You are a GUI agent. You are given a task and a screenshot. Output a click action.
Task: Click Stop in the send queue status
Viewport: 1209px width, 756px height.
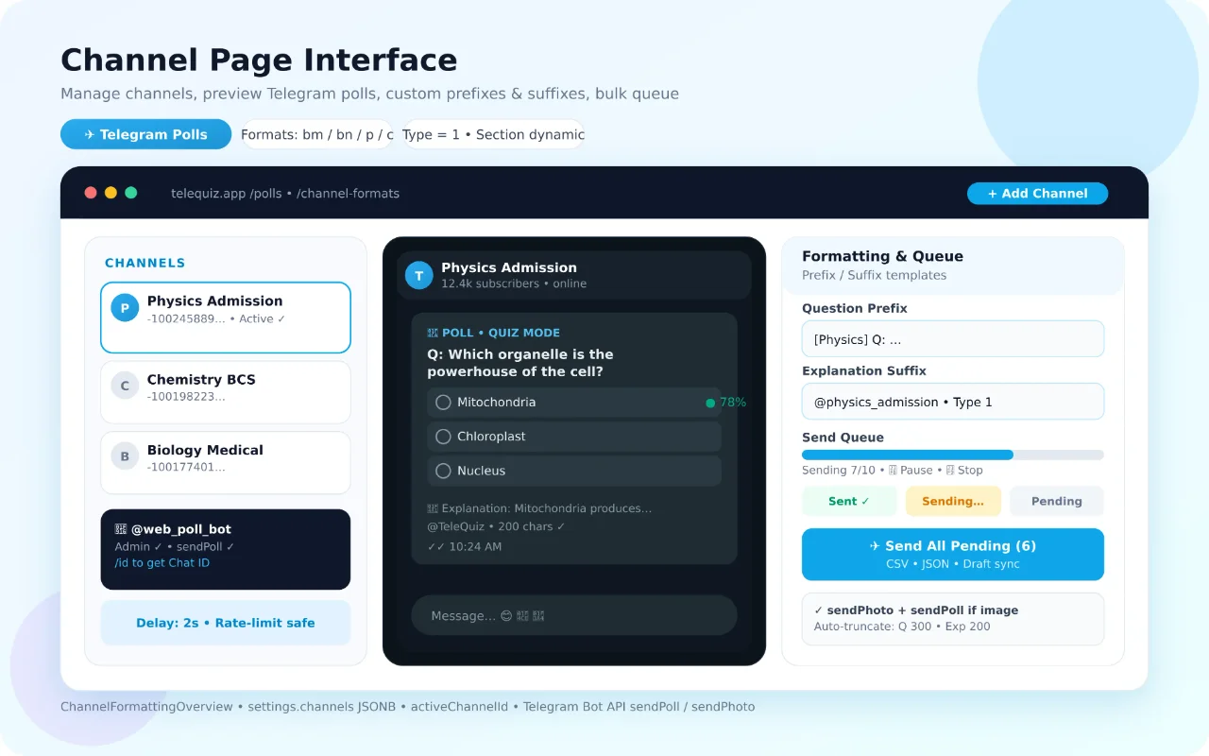tap(963, 470)
